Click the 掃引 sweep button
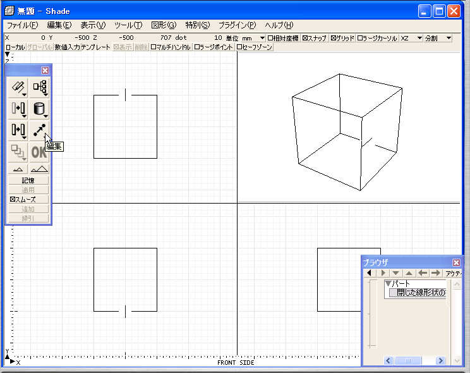Viewport: 470px width, 373px height. pyautogui.click(x=28, y=219)
